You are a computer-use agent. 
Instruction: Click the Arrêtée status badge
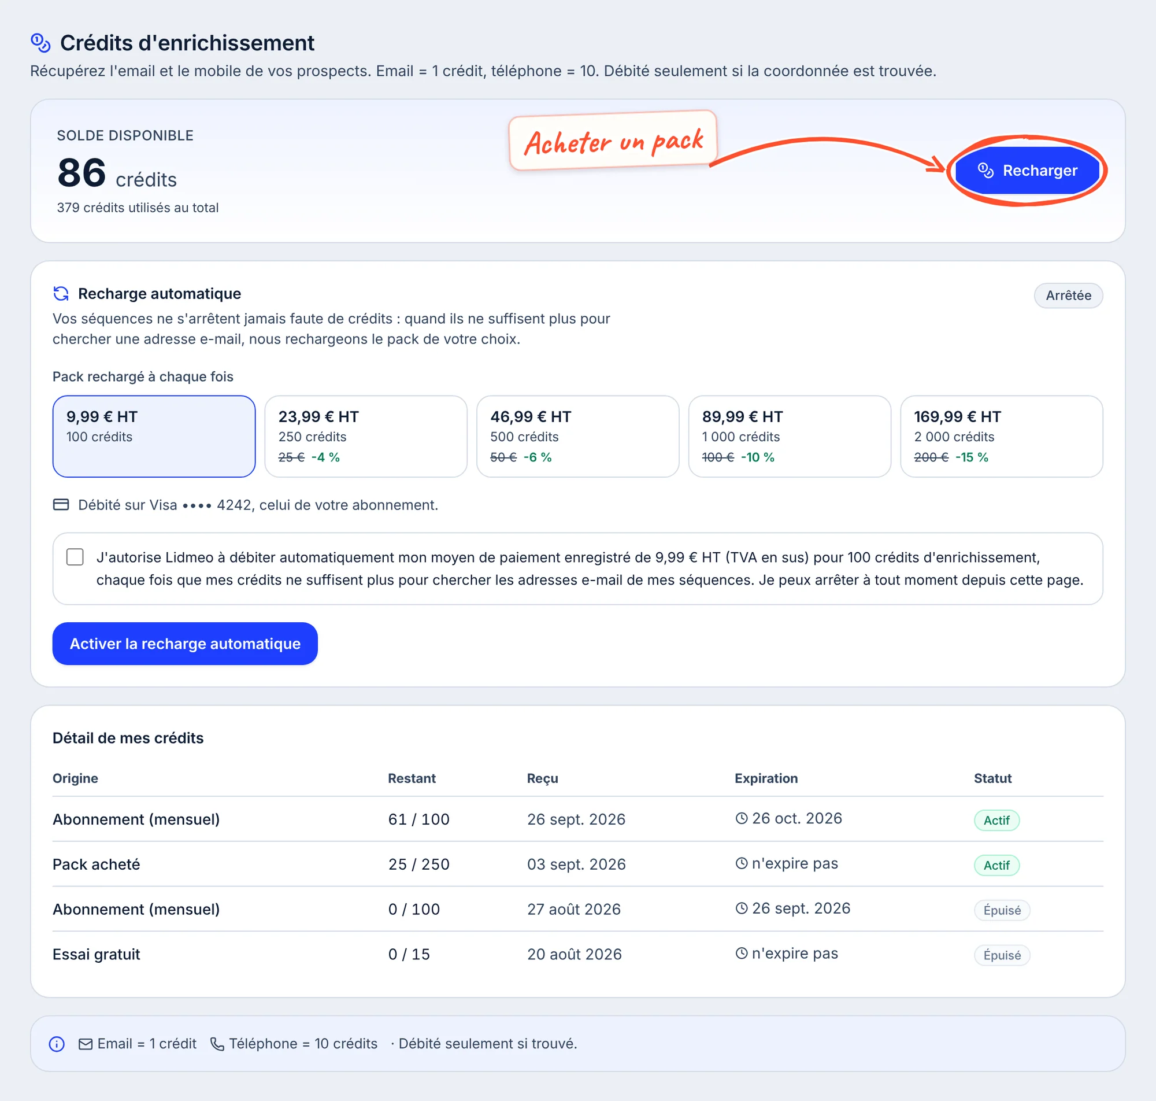tap(1068, 295)
